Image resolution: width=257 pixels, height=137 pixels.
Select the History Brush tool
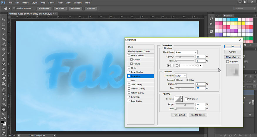pyautogui.click(x=4, y=64)
